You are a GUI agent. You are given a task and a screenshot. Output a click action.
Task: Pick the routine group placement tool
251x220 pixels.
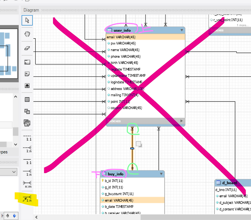tap(27, 123)
